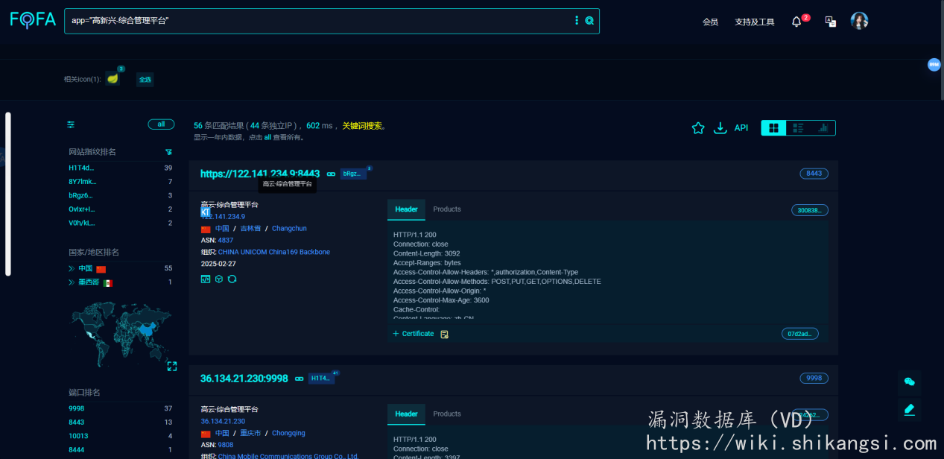Click the blue 89M floating badge
The image size is (944, 459).
934,65
